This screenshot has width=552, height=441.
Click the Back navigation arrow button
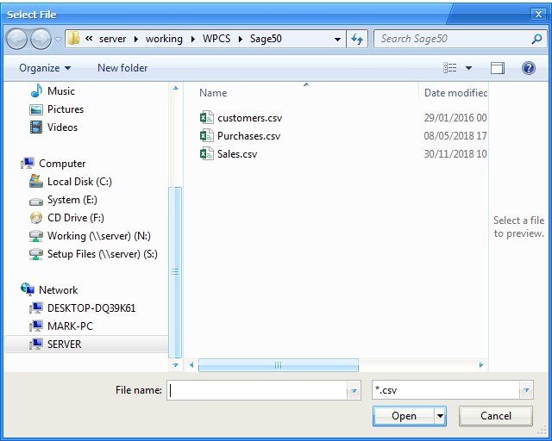point(17,39)
